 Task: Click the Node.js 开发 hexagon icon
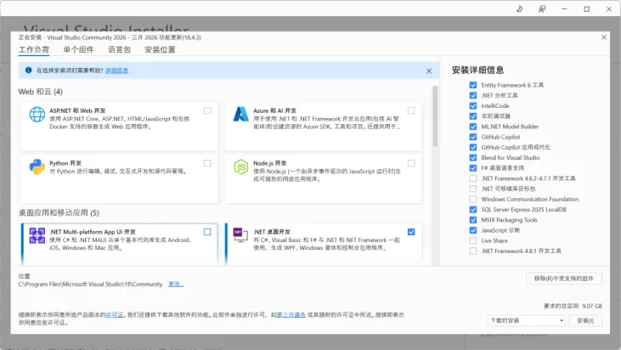[240, 167]
